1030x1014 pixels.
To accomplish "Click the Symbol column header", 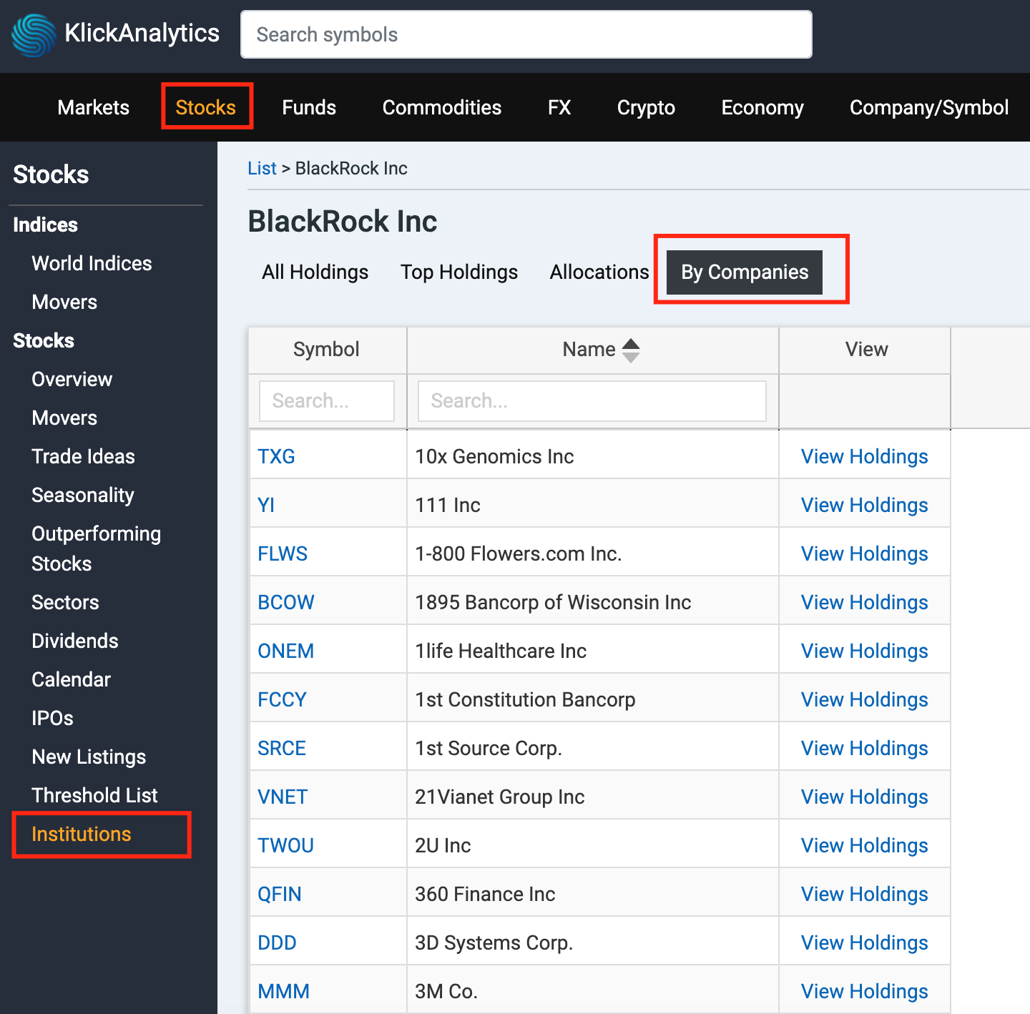I will coord(327,350).
